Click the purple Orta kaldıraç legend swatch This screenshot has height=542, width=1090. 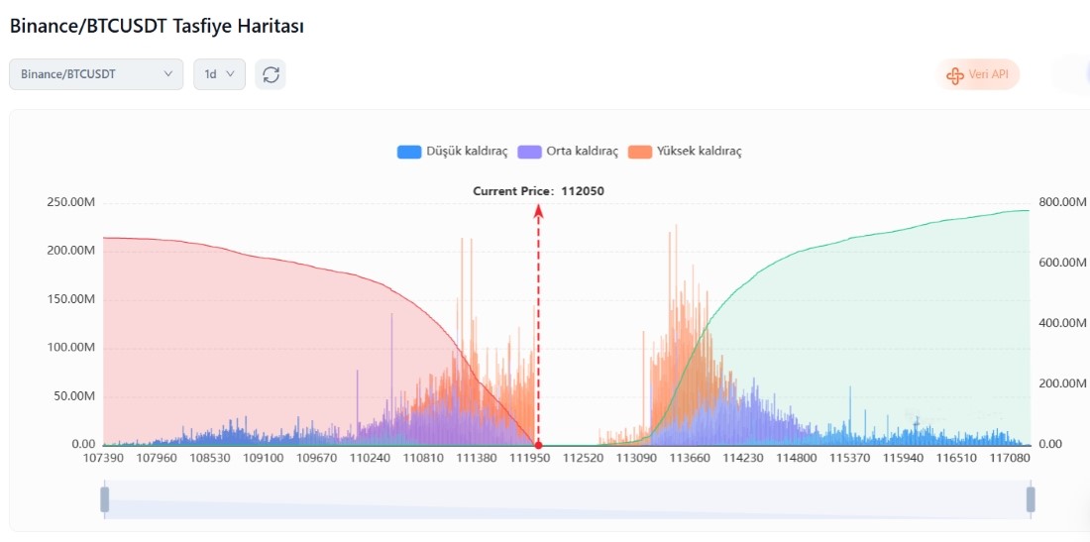[530, 152]
